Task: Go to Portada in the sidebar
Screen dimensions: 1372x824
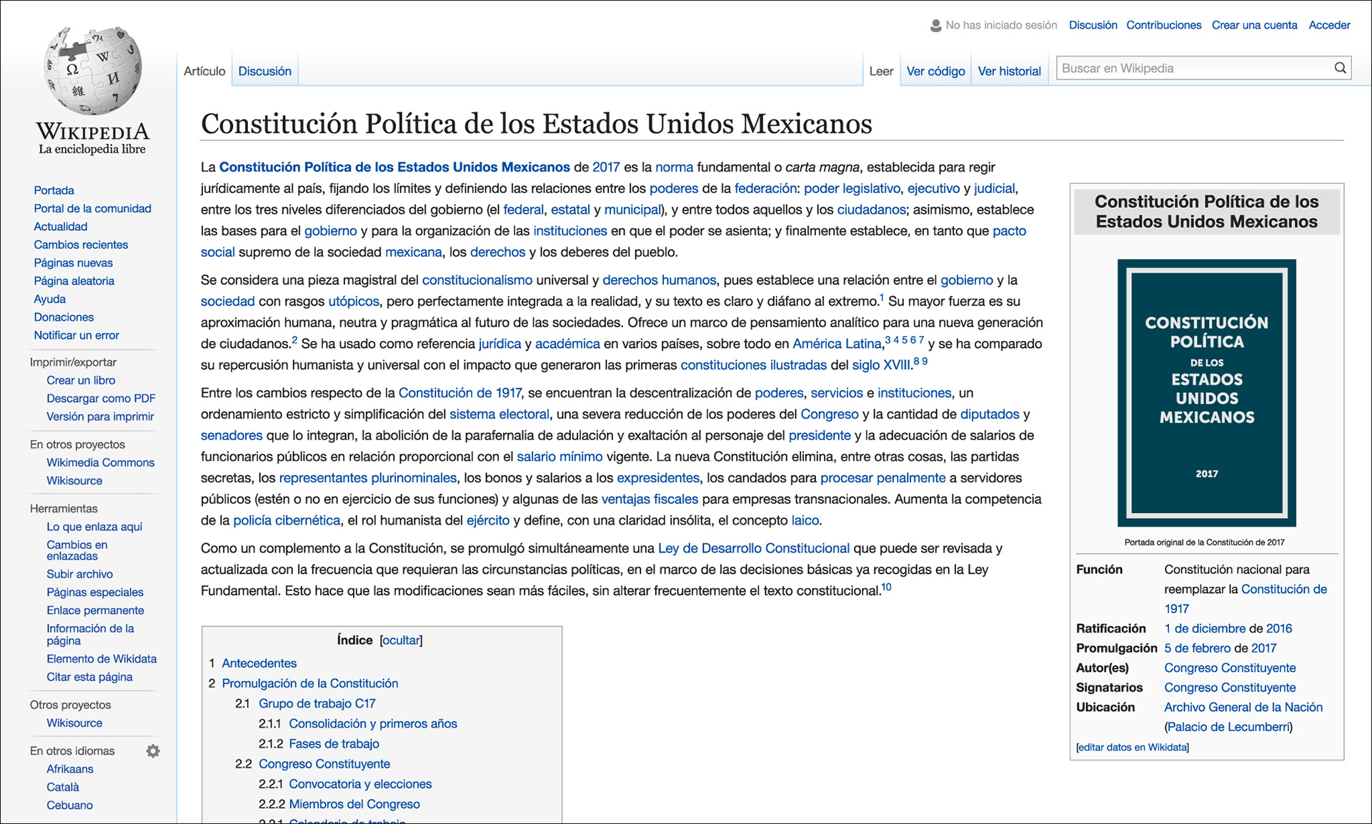Action: tap(54, 190)
